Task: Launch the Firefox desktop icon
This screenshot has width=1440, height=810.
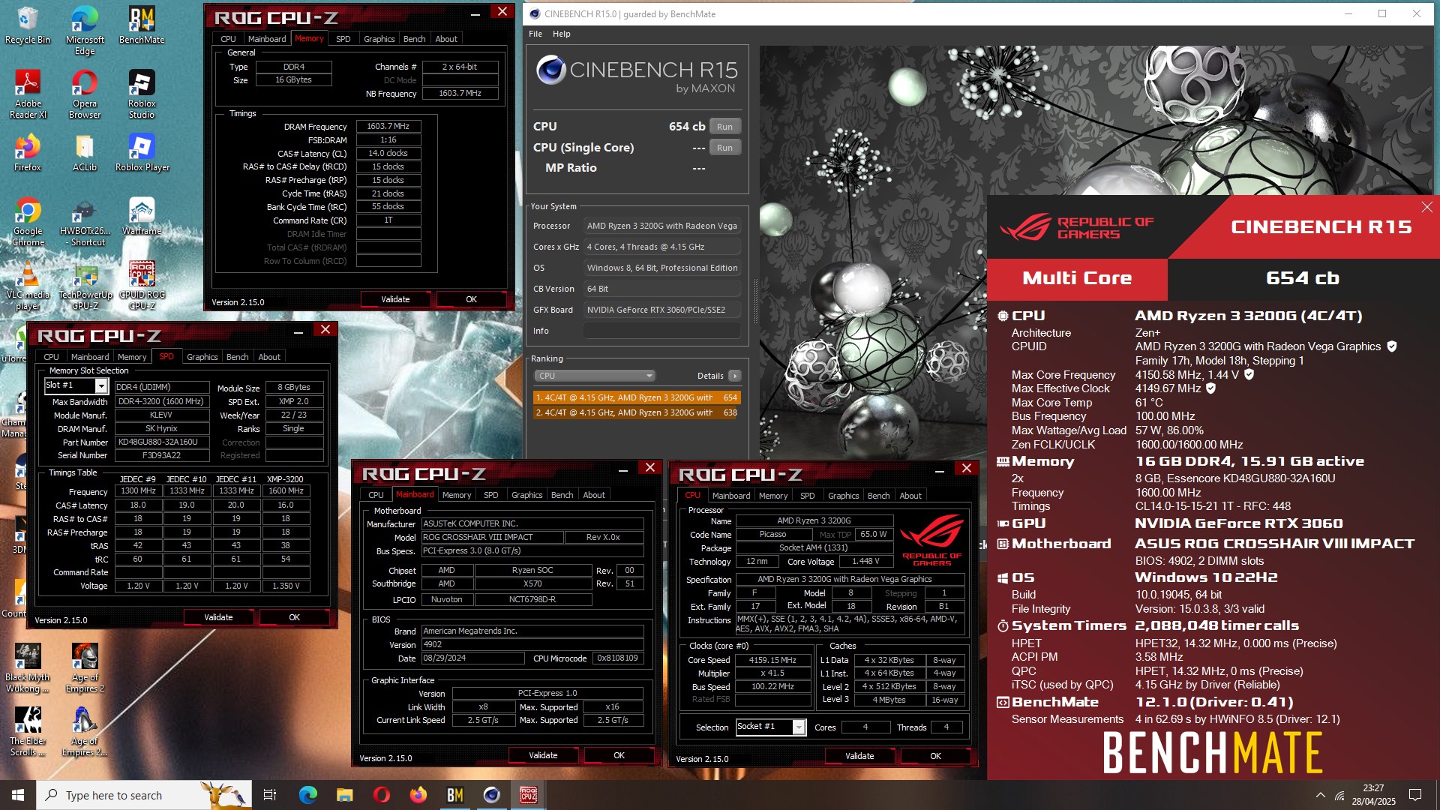Action: point(28,153)
